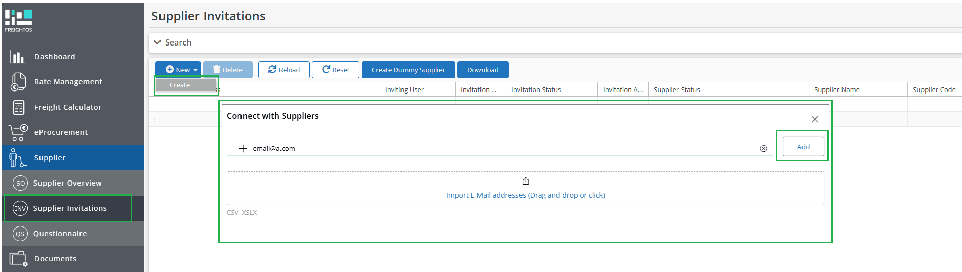
Task: Click the QS circle icon
Action: [x=20, y=234]
